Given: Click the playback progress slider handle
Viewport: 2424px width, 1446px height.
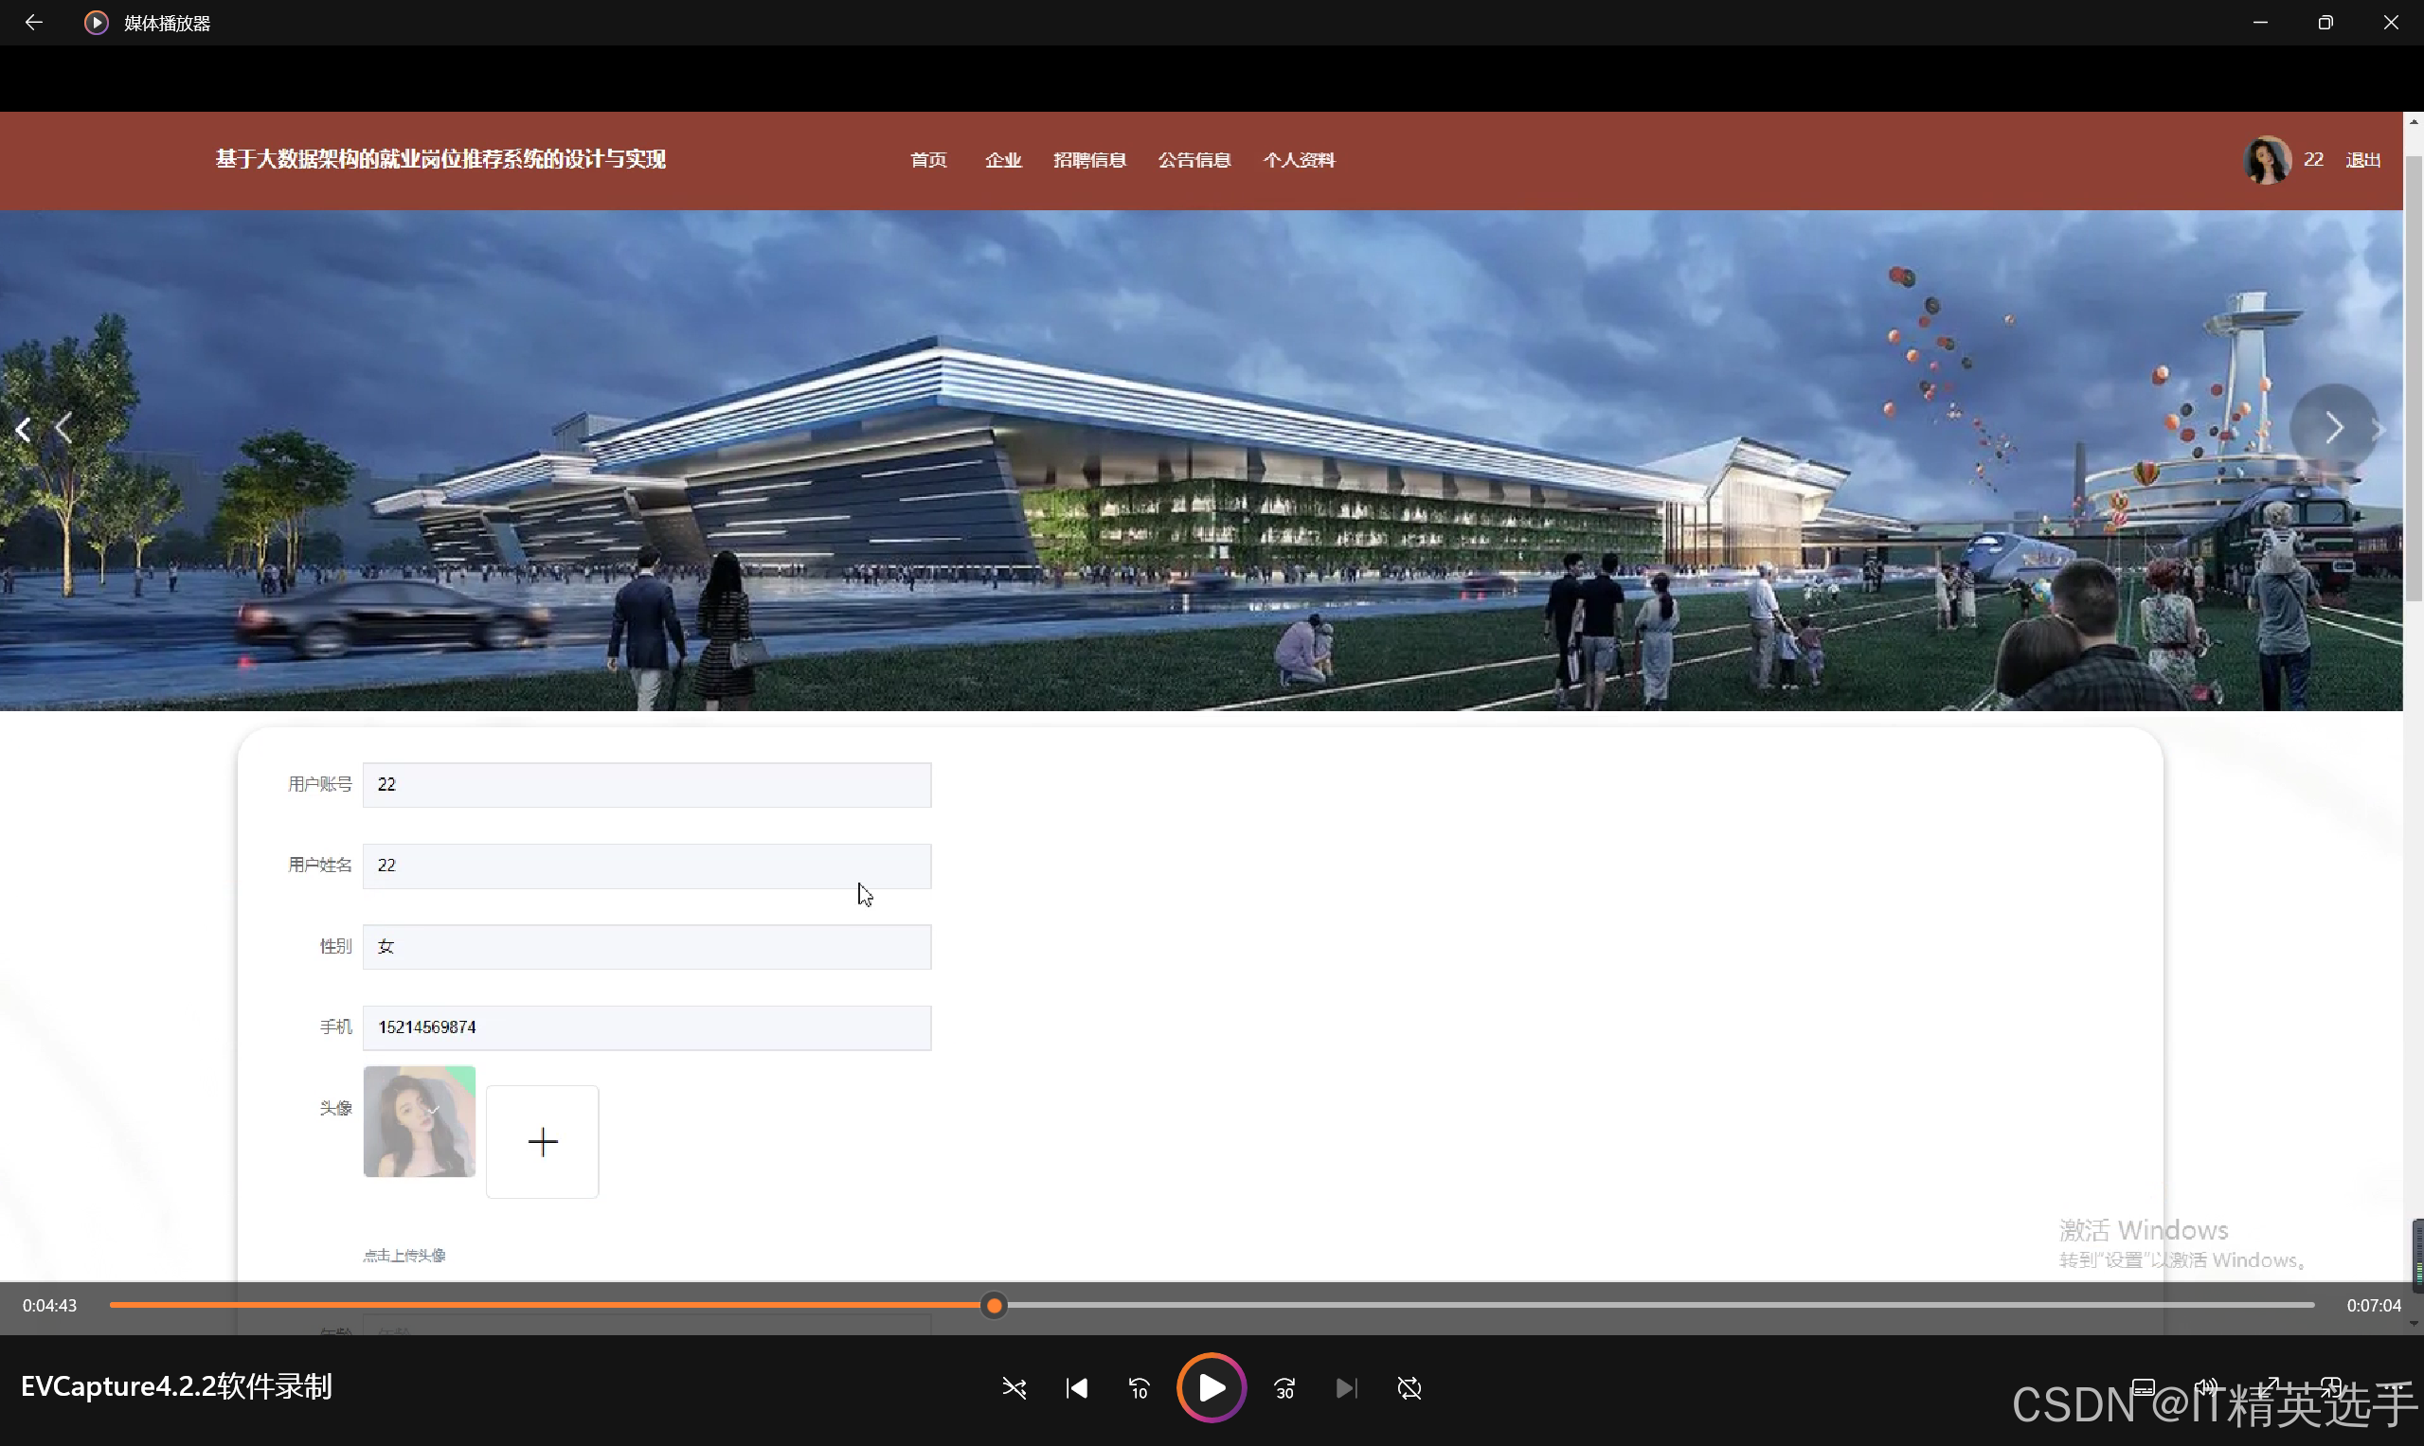Looking at the screenshot, I should [x=994, y=1305].
